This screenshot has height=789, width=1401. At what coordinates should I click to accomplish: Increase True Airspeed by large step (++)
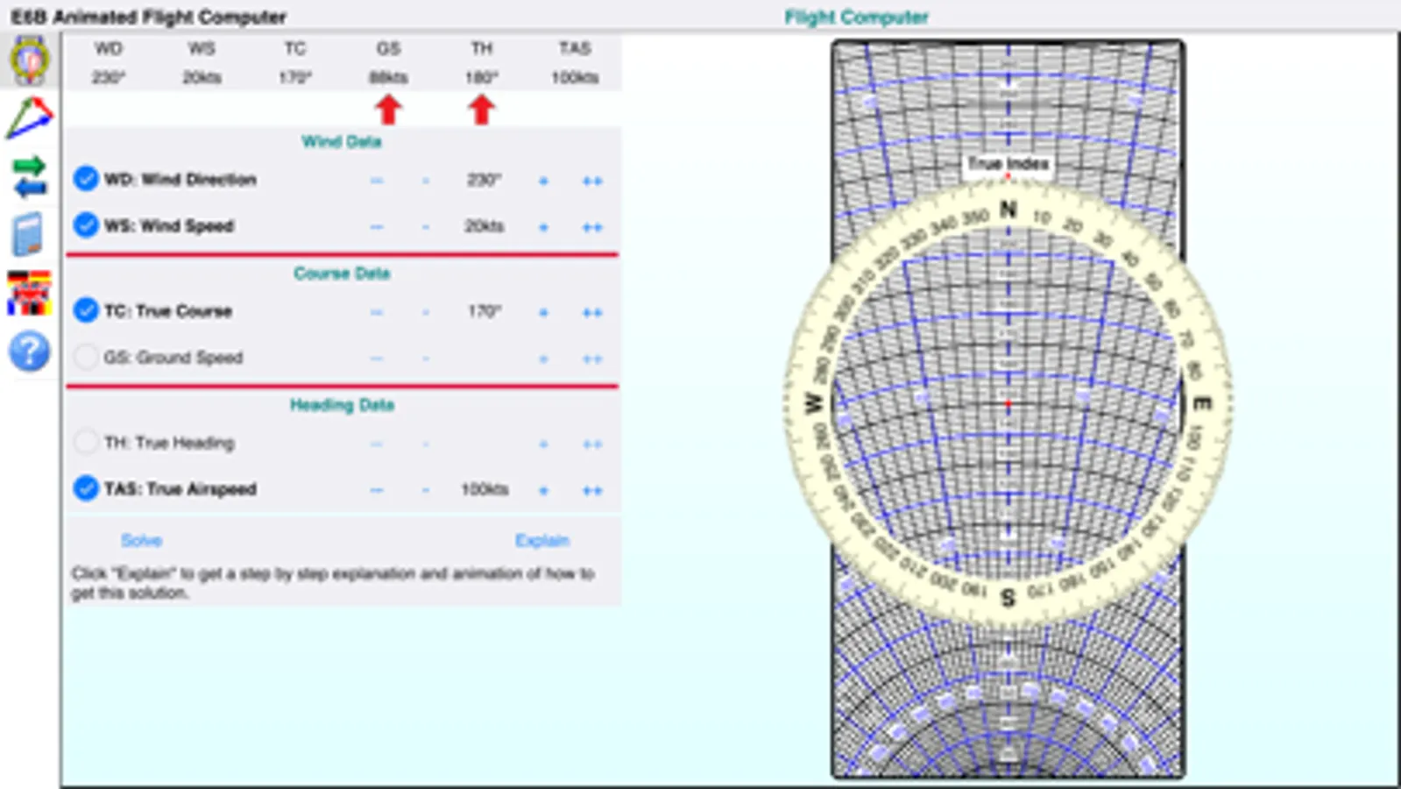coord(592,491)
